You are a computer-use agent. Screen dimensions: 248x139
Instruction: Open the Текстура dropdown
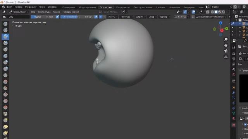pyautogui.click(x=127, y=17)
